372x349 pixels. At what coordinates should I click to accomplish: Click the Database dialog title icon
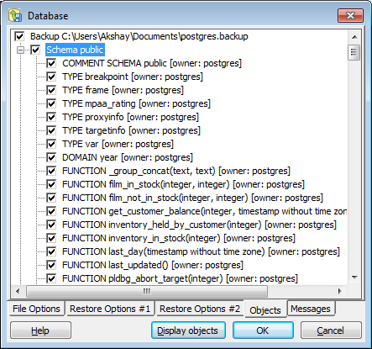click(x=15, y=16)
